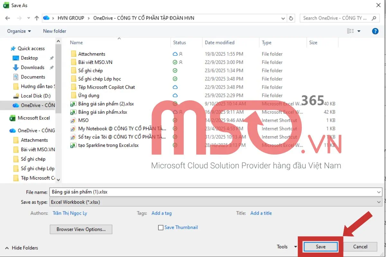The height and width of the screenshot is (257, 386).
Task: Click the Back navigation arrow
Action: tap(8, 18)
